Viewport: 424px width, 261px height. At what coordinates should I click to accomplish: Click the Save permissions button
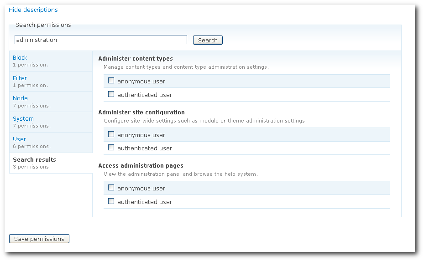(x=39, y=239)
